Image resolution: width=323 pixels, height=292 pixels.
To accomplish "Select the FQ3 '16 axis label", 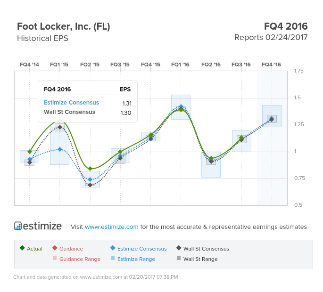I will 241,65.
